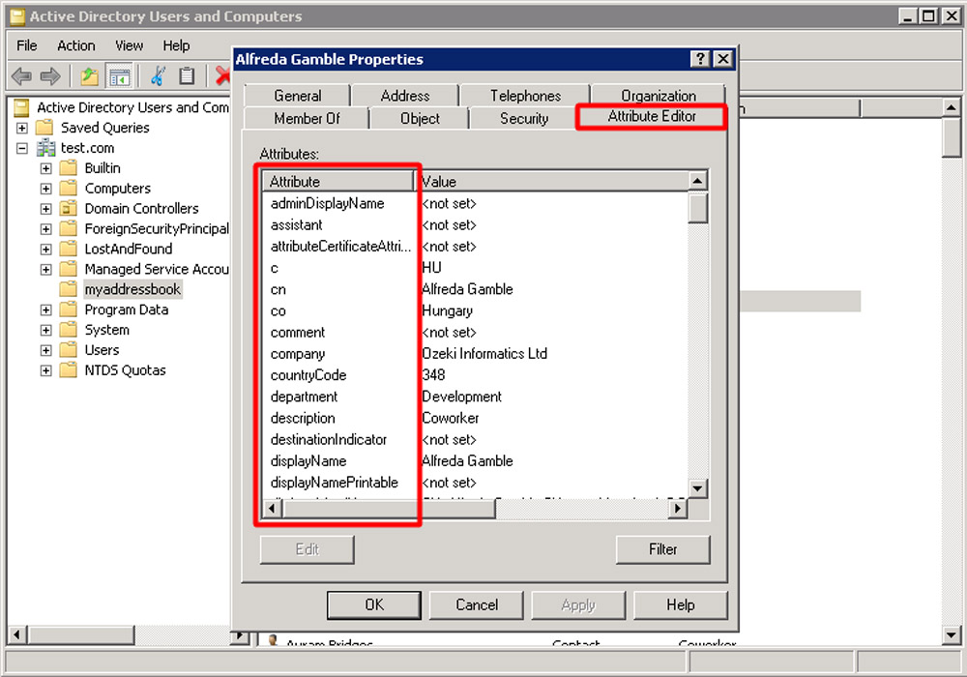The height and width of the screenshot is (677, 967).
Task: Click the Filter button
Action: (662, 549)
